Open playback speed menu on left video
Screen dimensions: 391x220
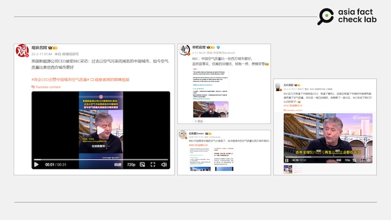coord(118,165)
